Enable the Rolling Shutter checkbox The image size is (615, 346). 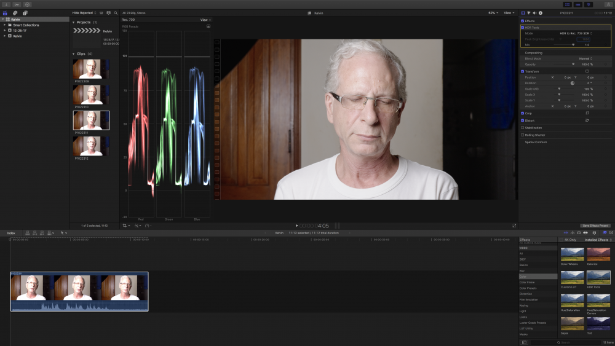point(523,135)
